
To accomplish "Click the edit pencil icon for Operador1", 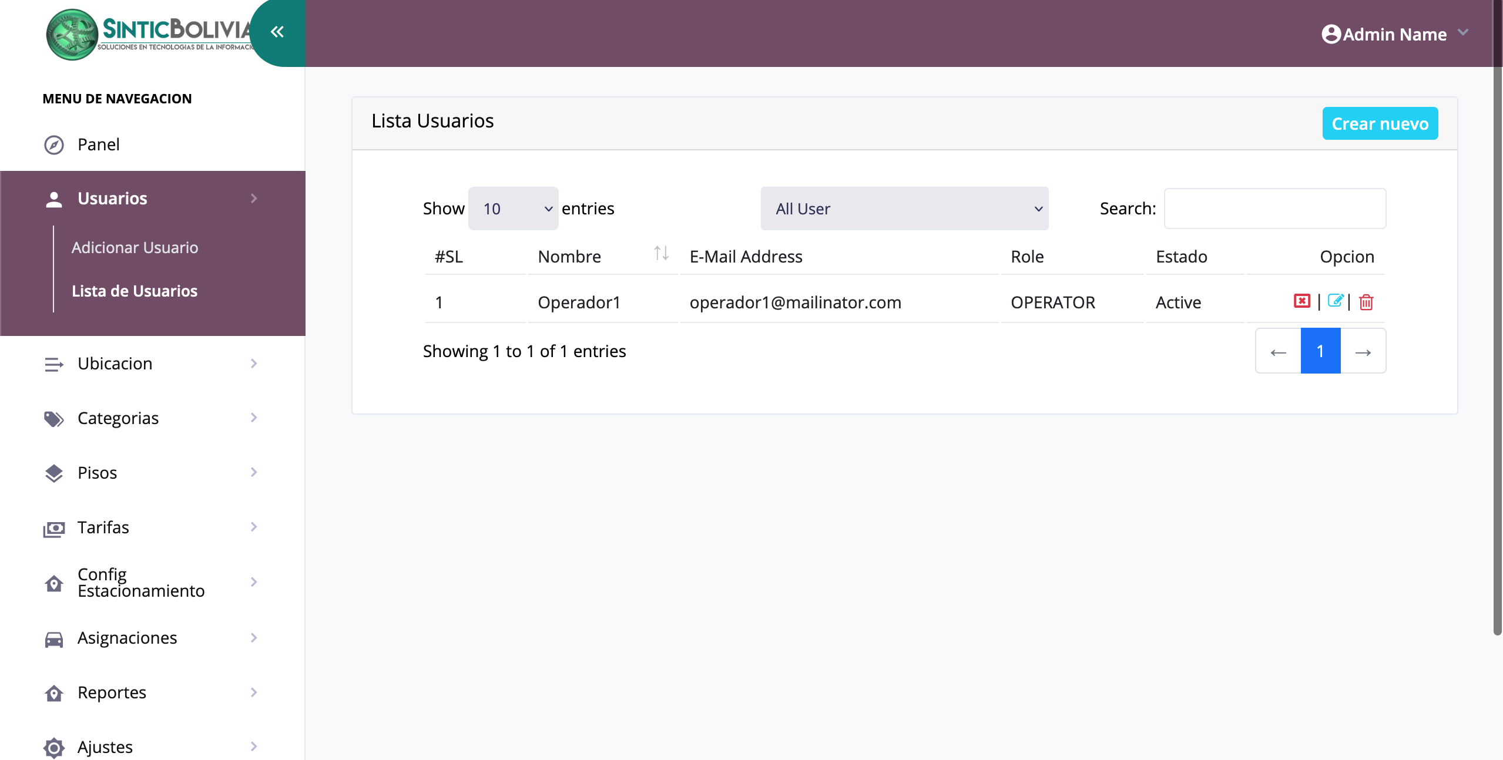I will click(x=1335, y=301).
